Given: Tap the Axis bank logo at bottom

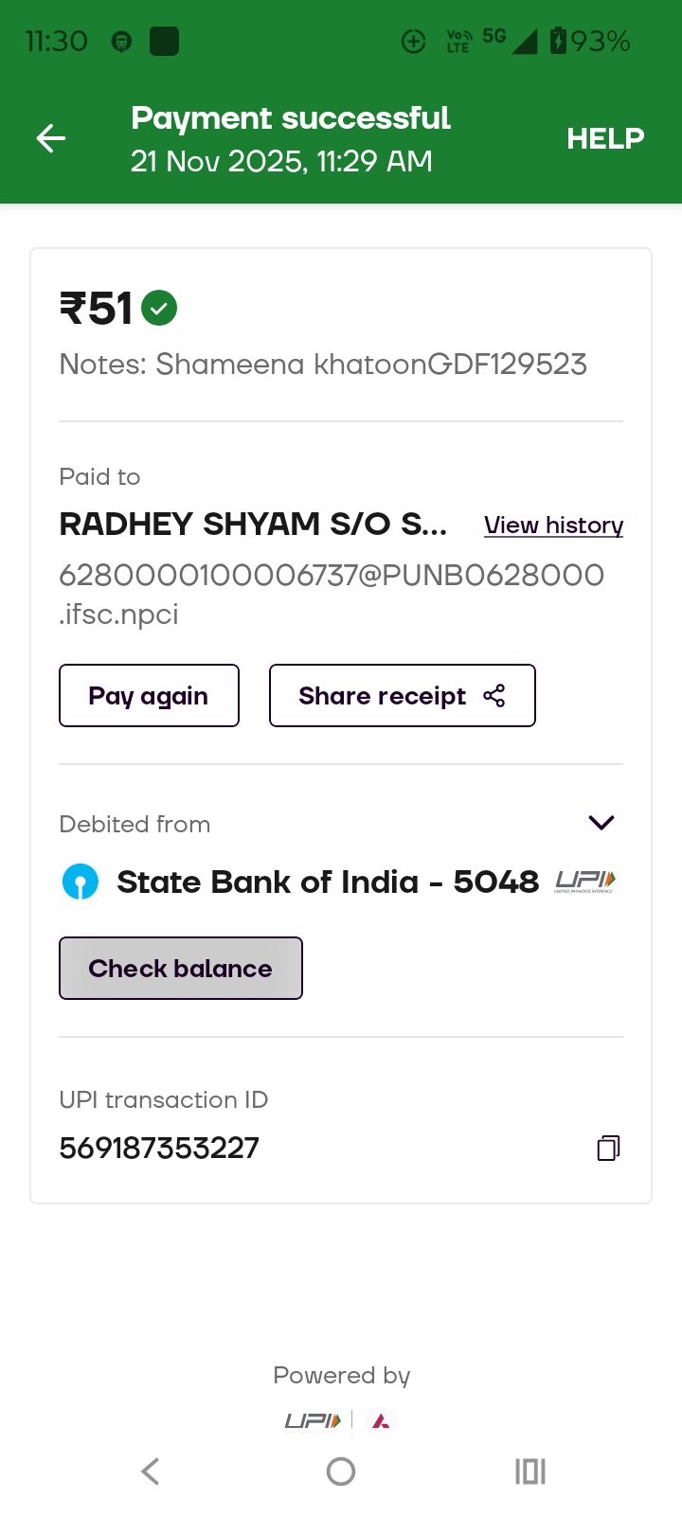Looking at the screenshot, I should (x=381, y=1421).
